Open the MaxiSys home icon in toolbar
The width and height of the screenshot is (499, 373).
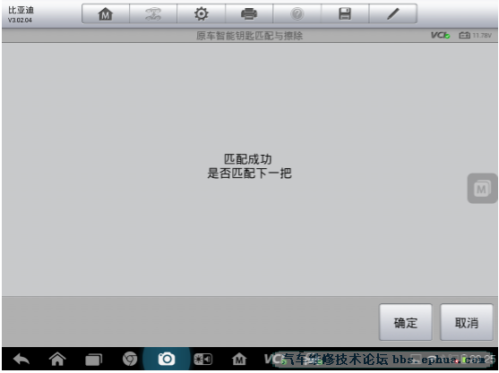(106, 14)
